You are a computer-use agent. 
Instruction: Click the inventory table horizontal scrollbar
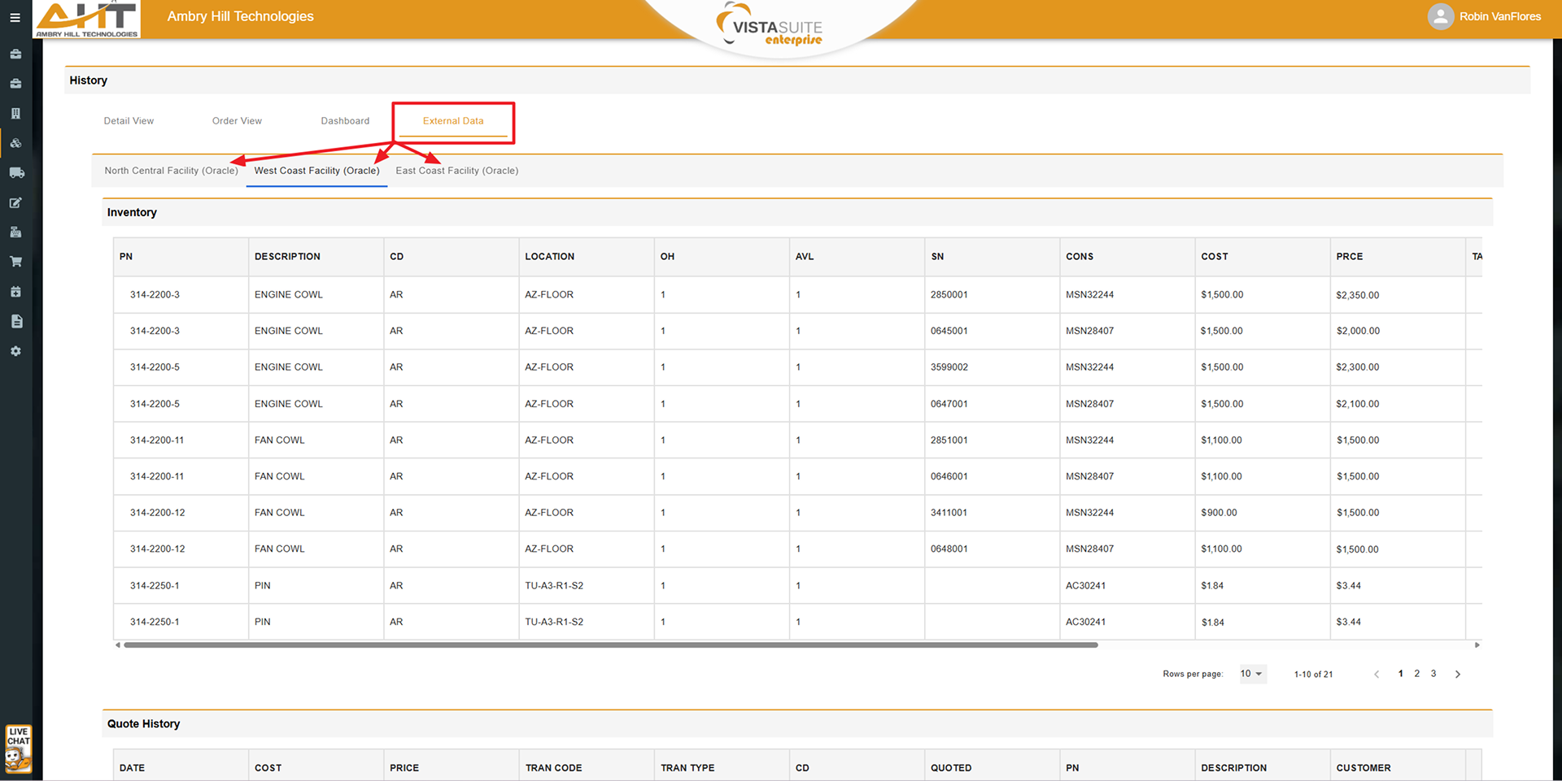tap(610, 645)
